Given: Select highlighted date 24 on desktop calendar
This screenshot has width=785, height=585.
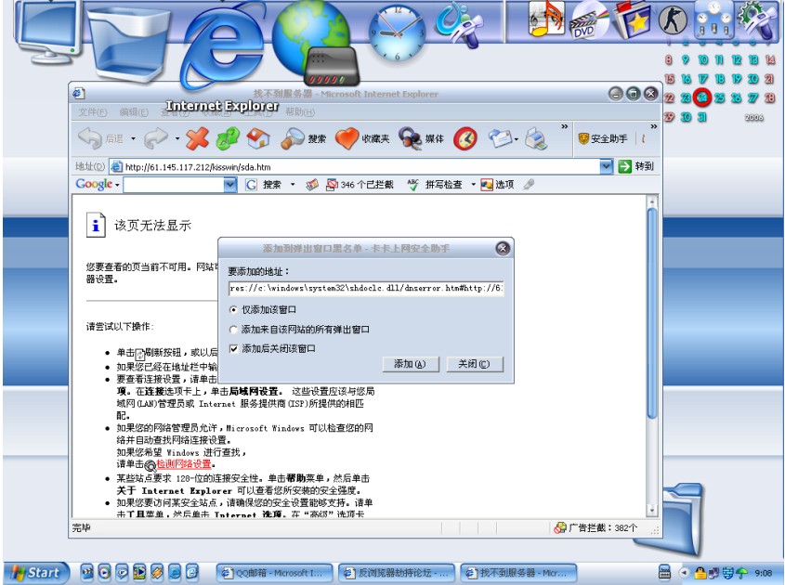Looking at the screenshot, I should tap(702, 97).
